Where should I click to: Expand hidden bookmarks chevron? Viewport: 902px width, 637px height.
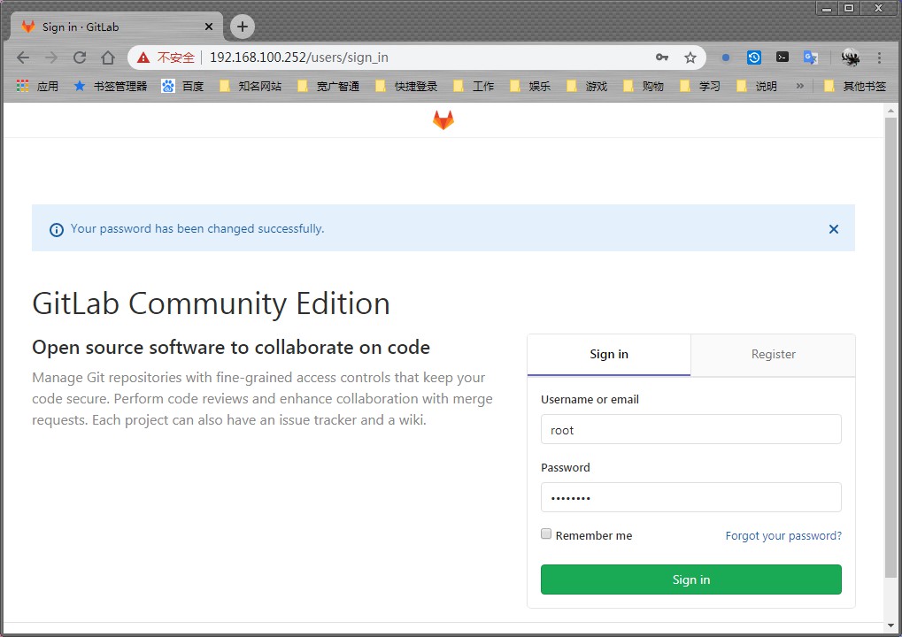click(799, 86)
